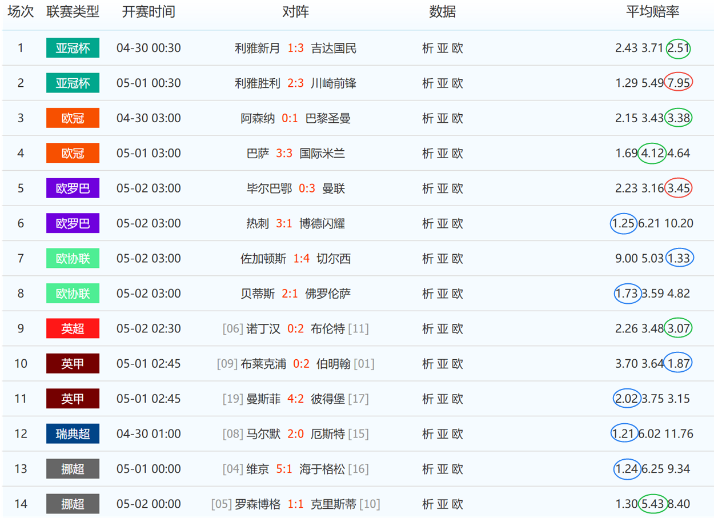Click the 英甲 tag for 曼斯菲 match

[73, 399]
